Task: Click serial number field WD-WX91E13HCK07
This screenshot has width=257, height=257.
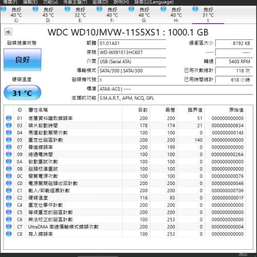Action: (132, 52)
